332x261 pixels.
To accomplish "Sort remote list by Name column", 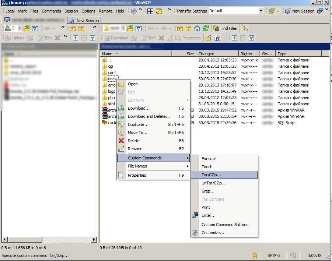I will tap(136, 54).
